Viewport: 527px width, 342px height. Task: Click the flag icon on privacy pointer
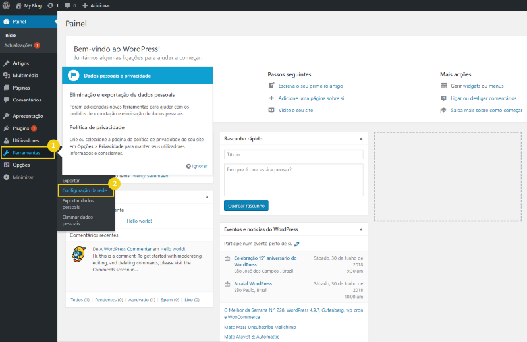point(73,75)
